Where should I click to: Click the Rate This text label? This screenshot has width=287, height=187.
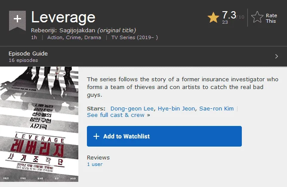[271, 18]
